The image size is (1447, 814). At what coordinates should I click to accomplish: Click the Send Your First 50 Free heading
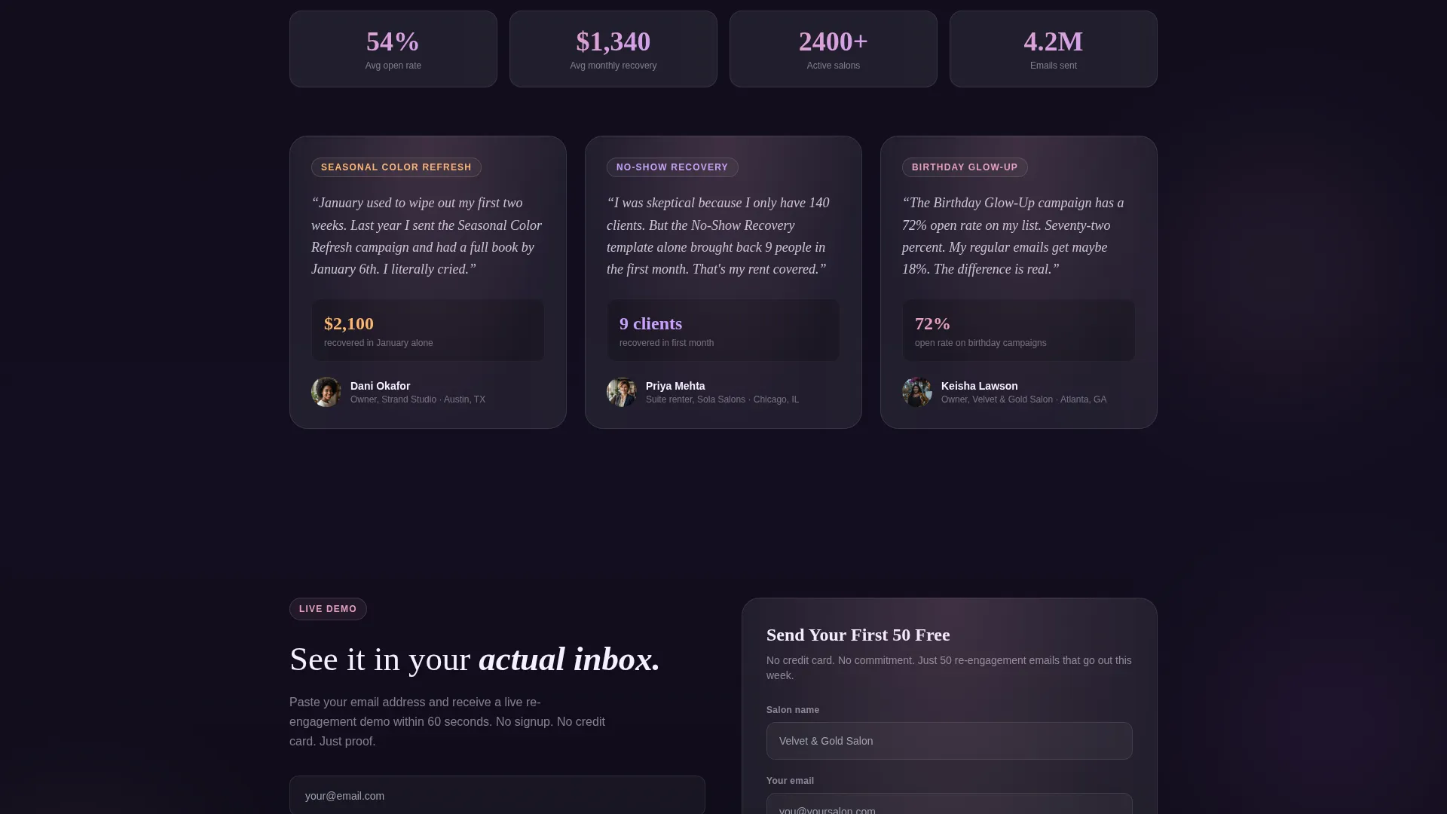pos(858,635)
